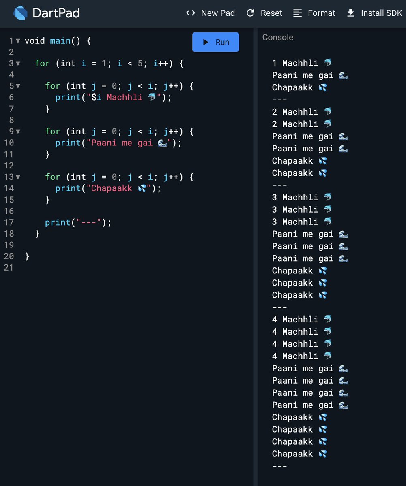Click the closing brace on line 18
Viewport: 406px width, 486px height.
pos(37,234)
